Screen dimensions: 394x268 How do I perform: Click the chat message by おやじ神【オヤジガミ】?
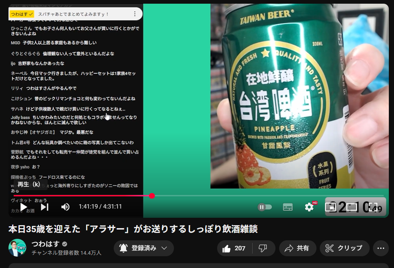(x=52, y=132)
